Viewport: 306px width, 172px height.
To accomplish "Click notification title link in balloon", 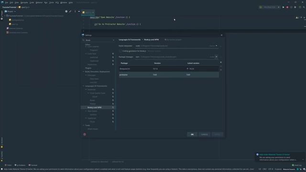I will pyautogui.click(x=274, y=154).
